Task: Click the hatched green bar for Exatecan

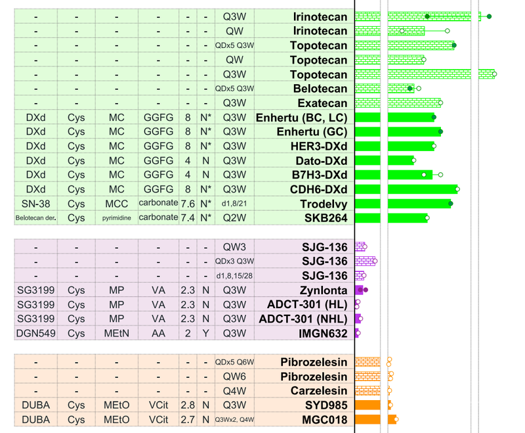Action: 398,103
